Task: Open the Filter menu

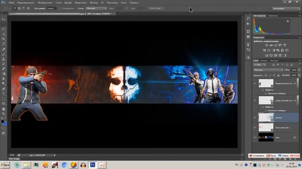Action: [x=93, y=3]
